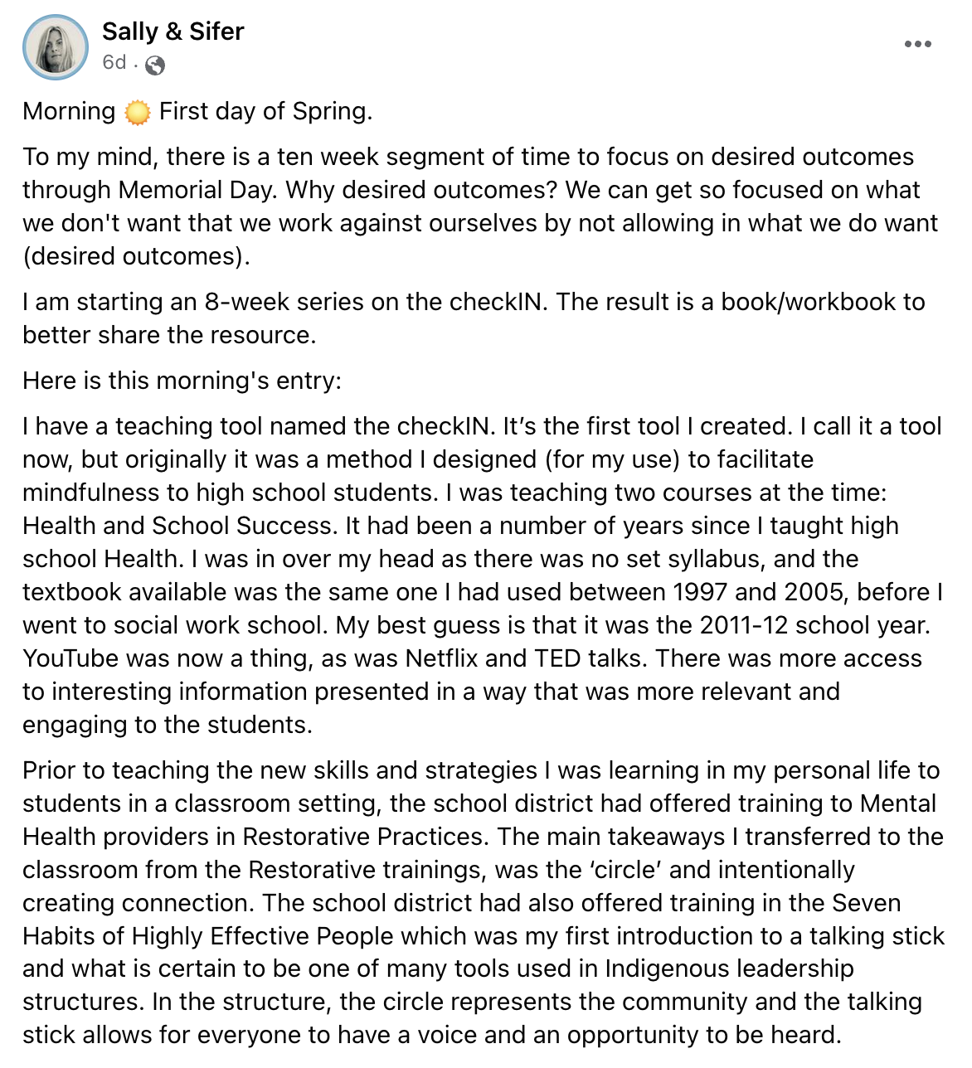The width and height of the screenshot is (972, 1068).
Task: Open the post's "6d" timestamp link
Action: [114, 63]
